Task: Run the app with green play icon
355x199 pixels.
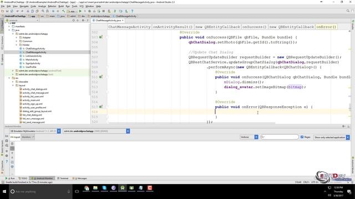Action: tap(80, 11)
